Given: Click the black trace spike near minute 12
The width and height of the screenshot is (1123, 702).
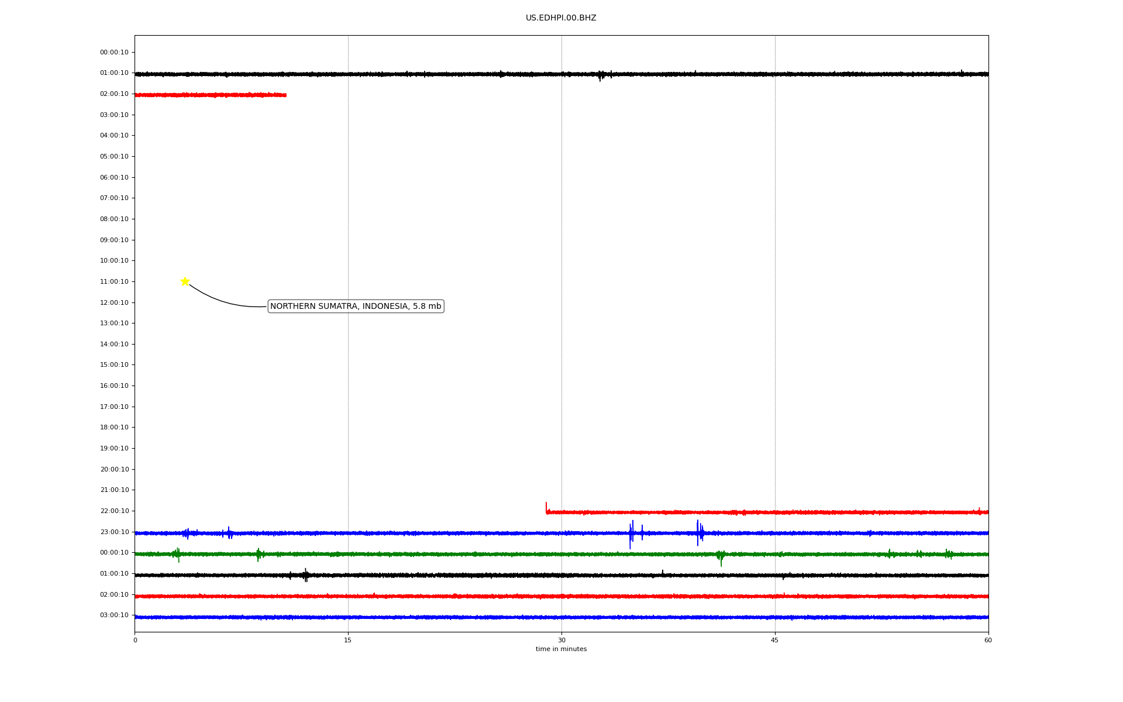Looking at the screenshot, I should [x=305, y=575].
